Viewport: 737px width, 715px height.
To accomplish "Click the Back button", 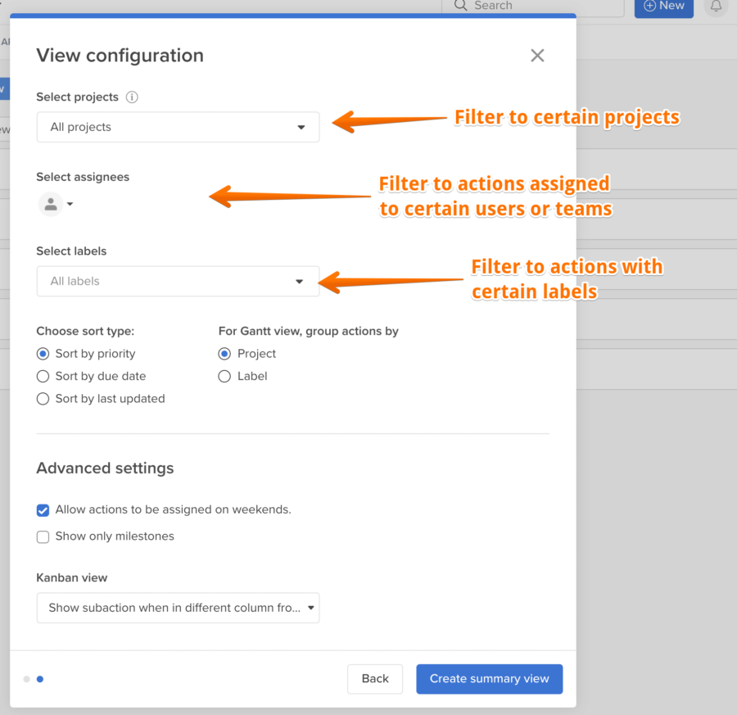I will click(375, 679).
